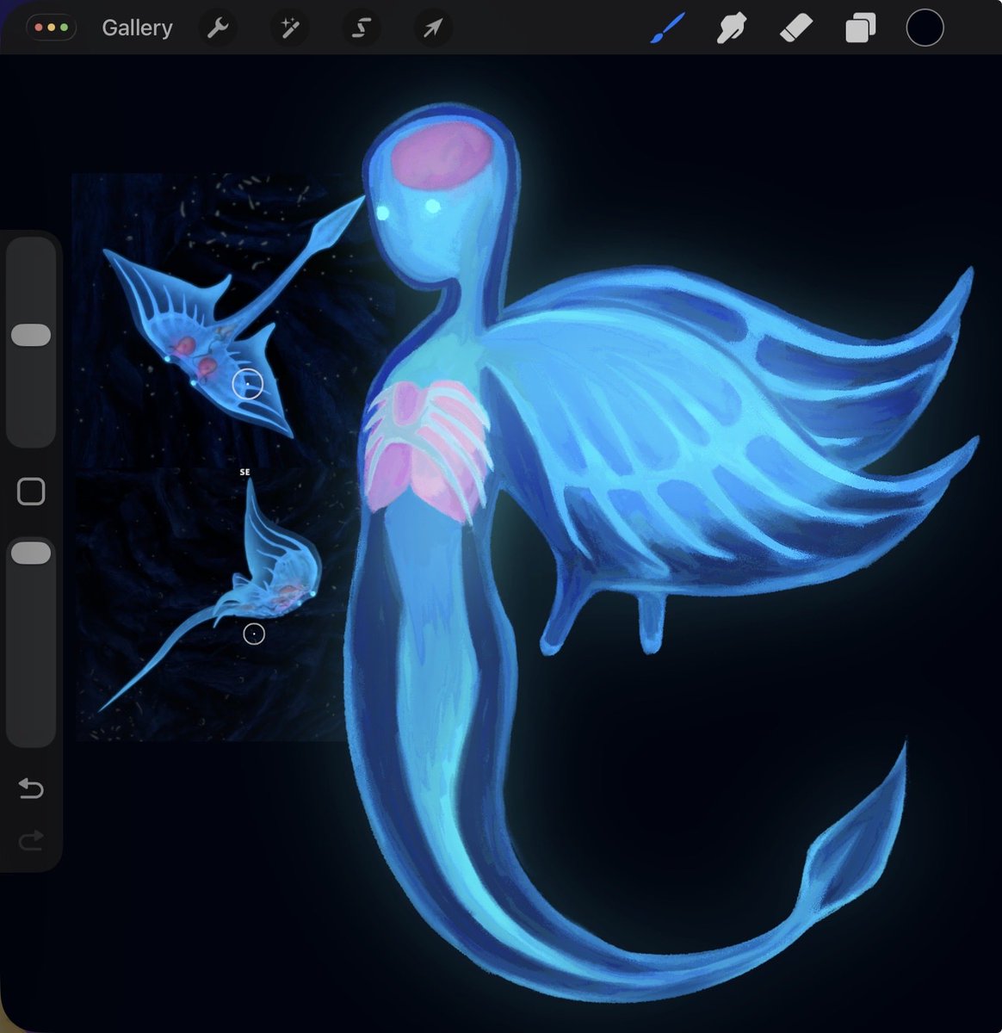Open the Actions wrench menu
The image size is (1002, 1033).
pyautogui.click(x=218, y=28)
